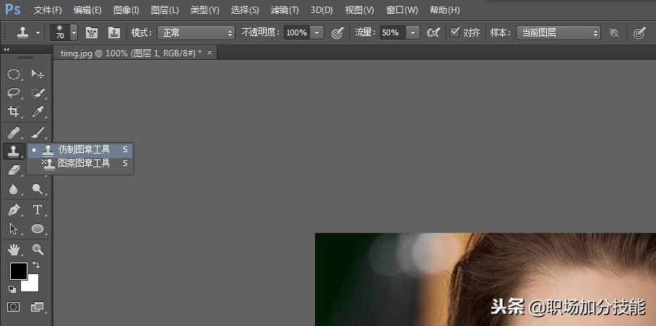
Task: Click the Ps application logo
Action: click(x=12, y=9)
